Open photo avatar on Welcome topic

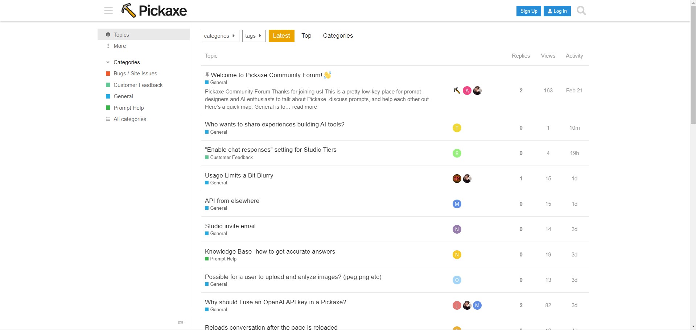[x=477, y=91]
